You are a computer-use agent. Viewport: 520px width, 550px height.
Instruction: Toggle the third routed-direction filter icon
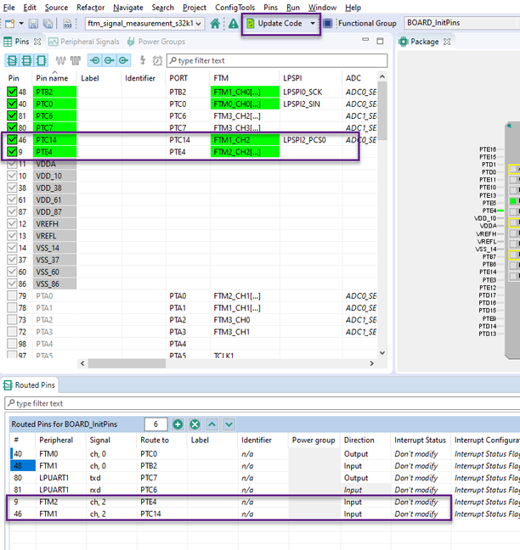coord(123,60)
